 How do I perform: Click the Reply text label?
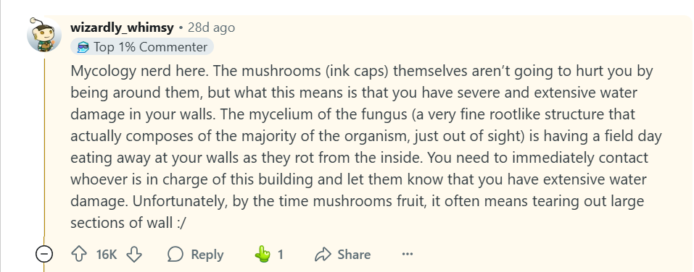(x=207, y=255)
